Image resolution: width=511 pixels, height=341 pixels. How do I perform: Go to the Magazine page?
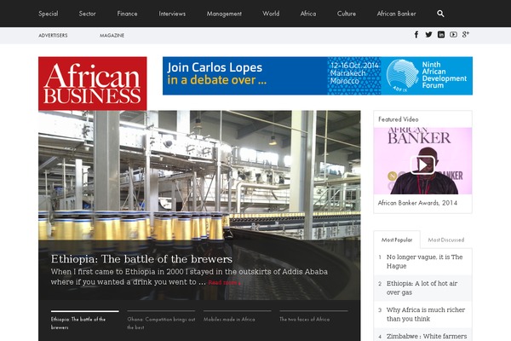pos(112,35)
